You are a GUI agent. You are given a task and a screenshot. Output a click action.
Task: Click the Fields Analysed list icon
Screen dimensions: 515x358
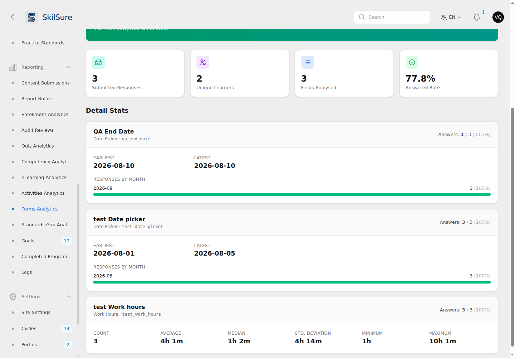308,62
